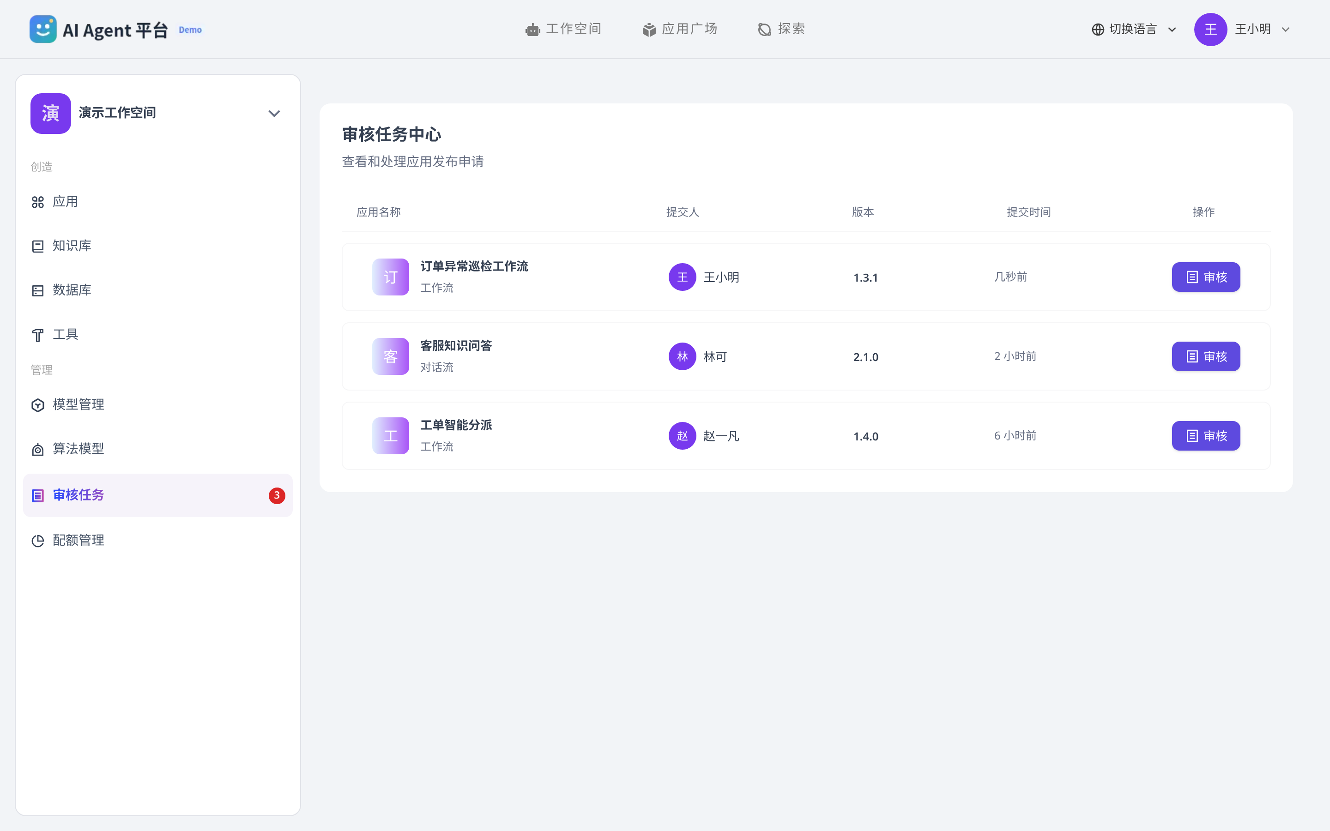Click the 数据库 database icon in sidebar
The height and width of the screenshot is (831, 1330).
point(38,291)
